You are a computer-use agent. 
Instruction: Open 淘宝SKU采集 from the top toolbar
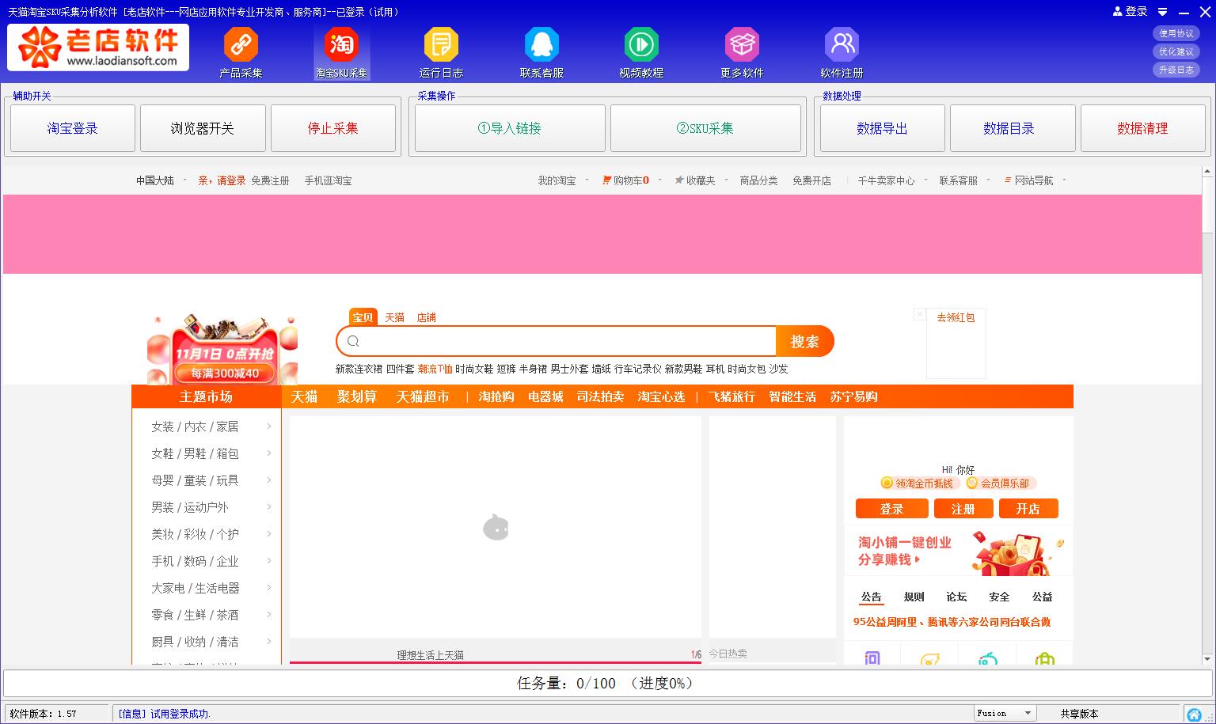(340, 50)
